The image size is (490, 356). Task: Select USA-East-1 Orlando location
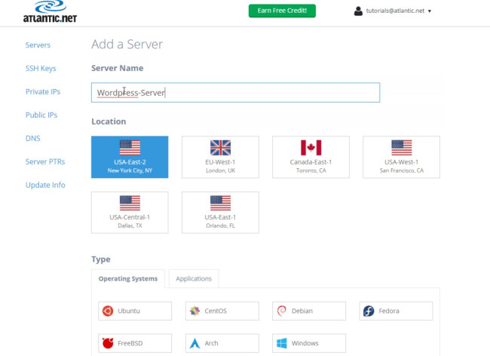point(220,213)
